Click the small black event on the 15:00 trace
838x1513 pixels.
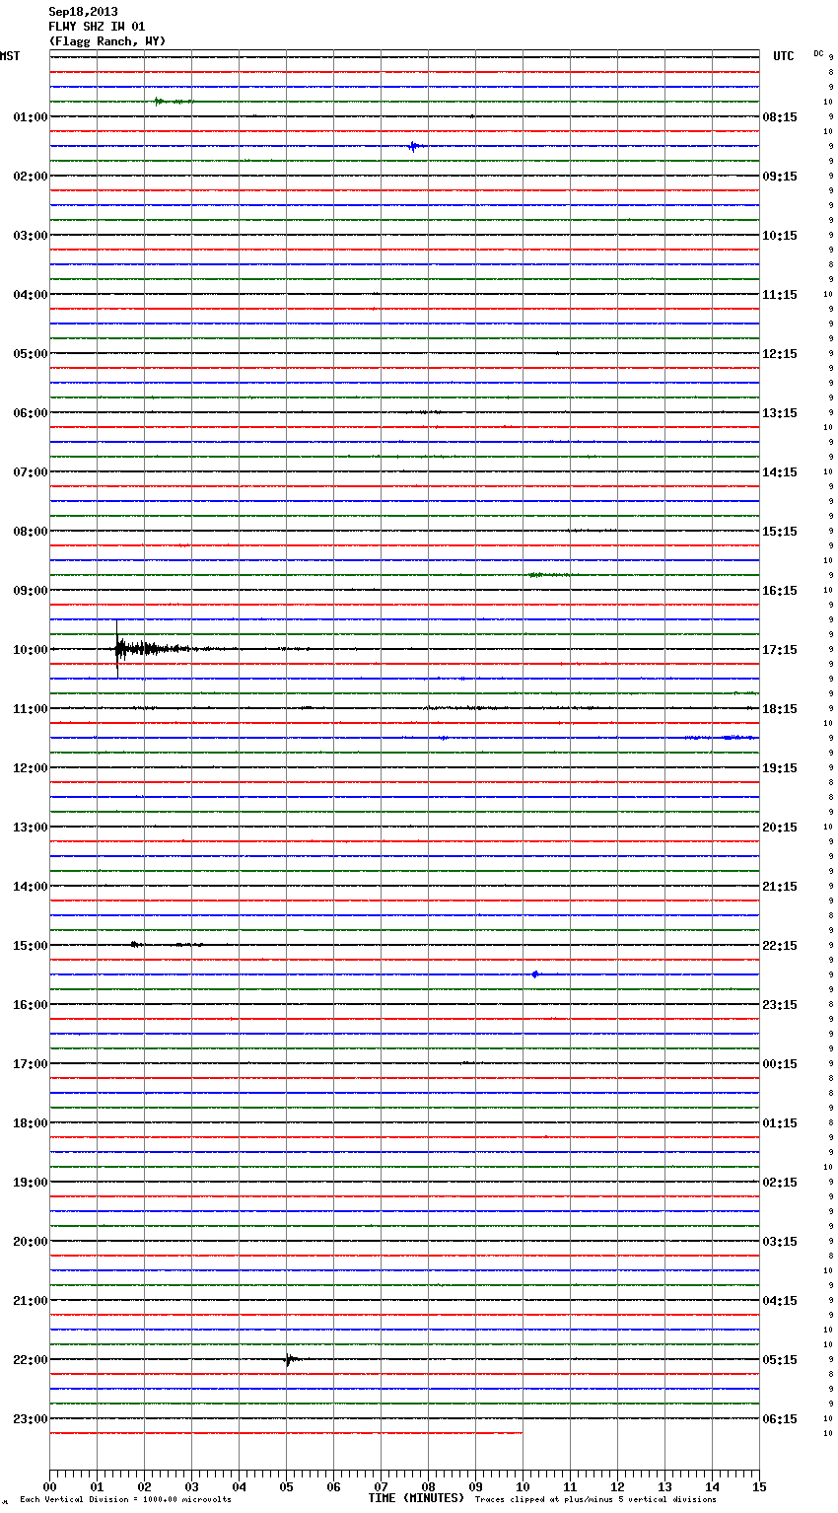[x=136, y=945]
